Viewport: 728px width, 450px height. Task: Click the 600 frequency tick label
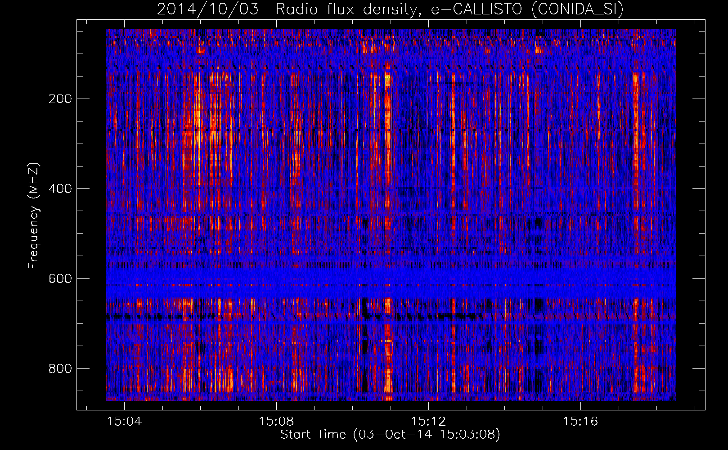tap(60, 279)
